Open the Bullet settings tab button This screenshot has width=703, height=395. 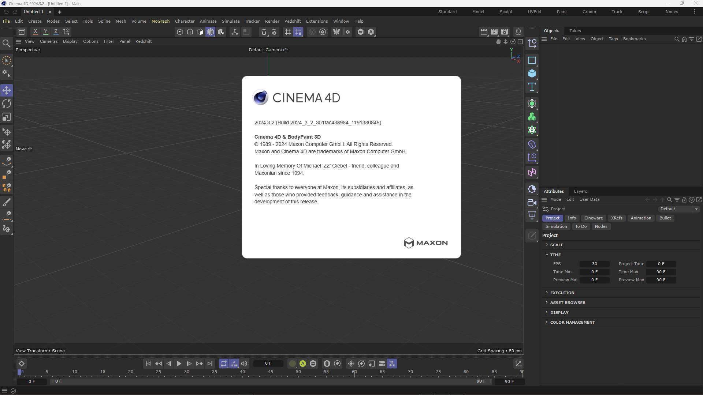(665, 218)
